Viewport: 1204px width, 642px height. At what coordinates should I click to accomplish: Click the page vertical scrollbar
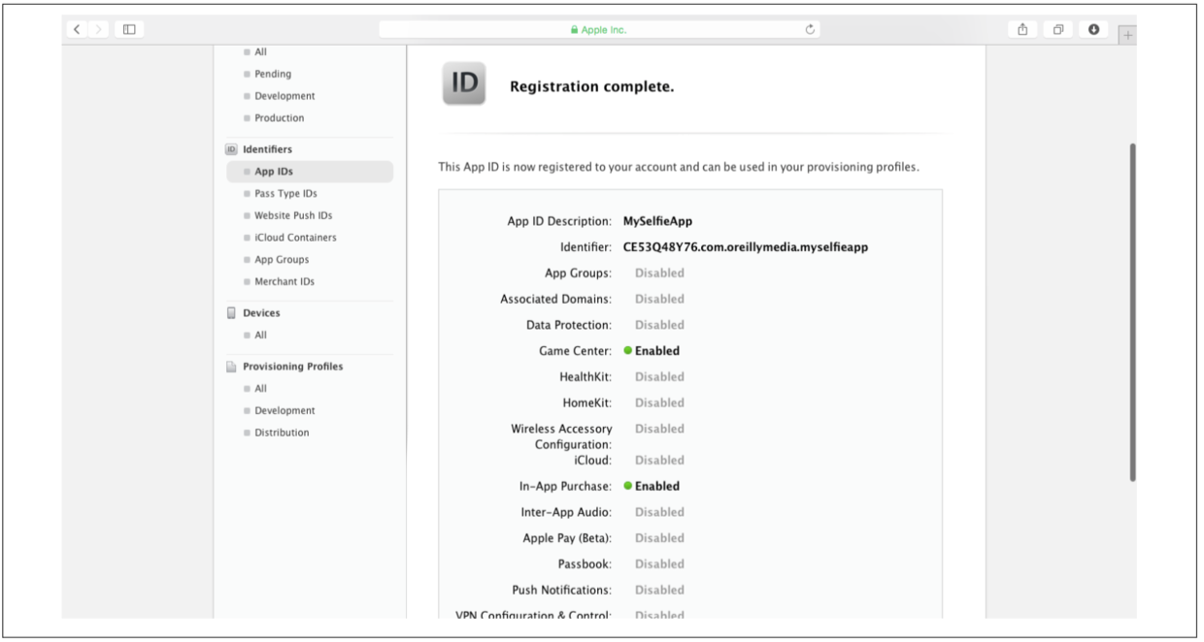point(1132,310)
